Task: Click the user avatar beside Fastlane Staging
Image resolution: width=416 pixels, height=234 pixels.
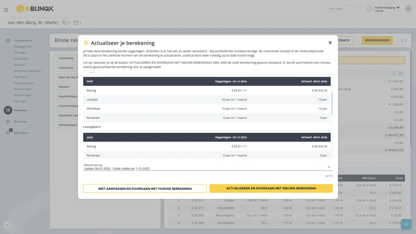Action: [x=369, y=9]
